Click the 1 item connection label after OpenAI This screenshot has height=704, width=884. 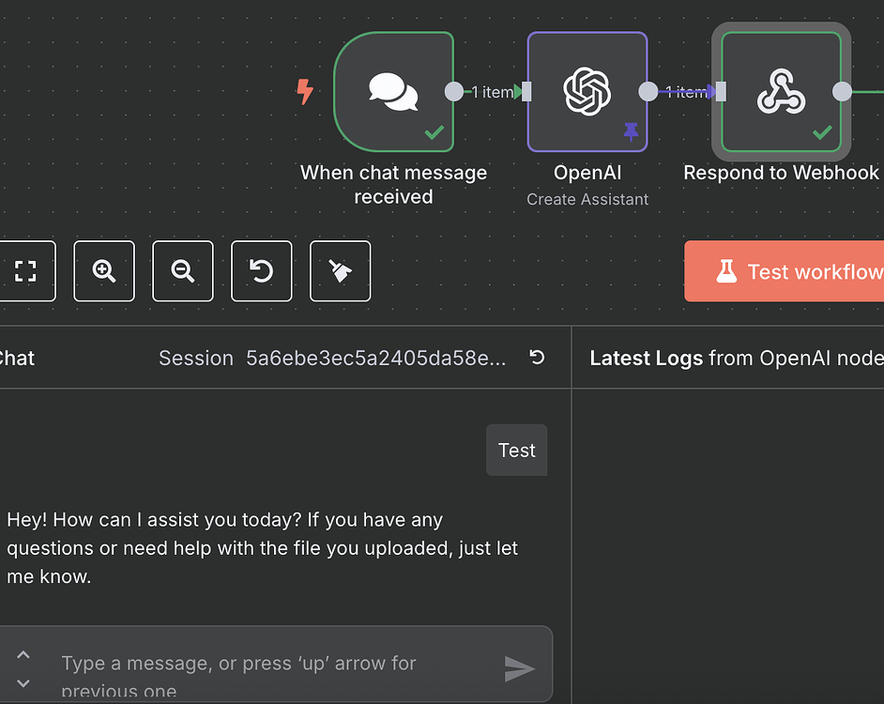[685, 92]
